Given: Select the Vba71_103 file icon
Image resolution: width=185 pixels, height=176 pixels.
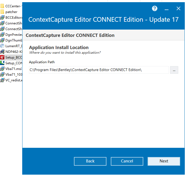Looking at the screenshot, I should coord(2,74).
